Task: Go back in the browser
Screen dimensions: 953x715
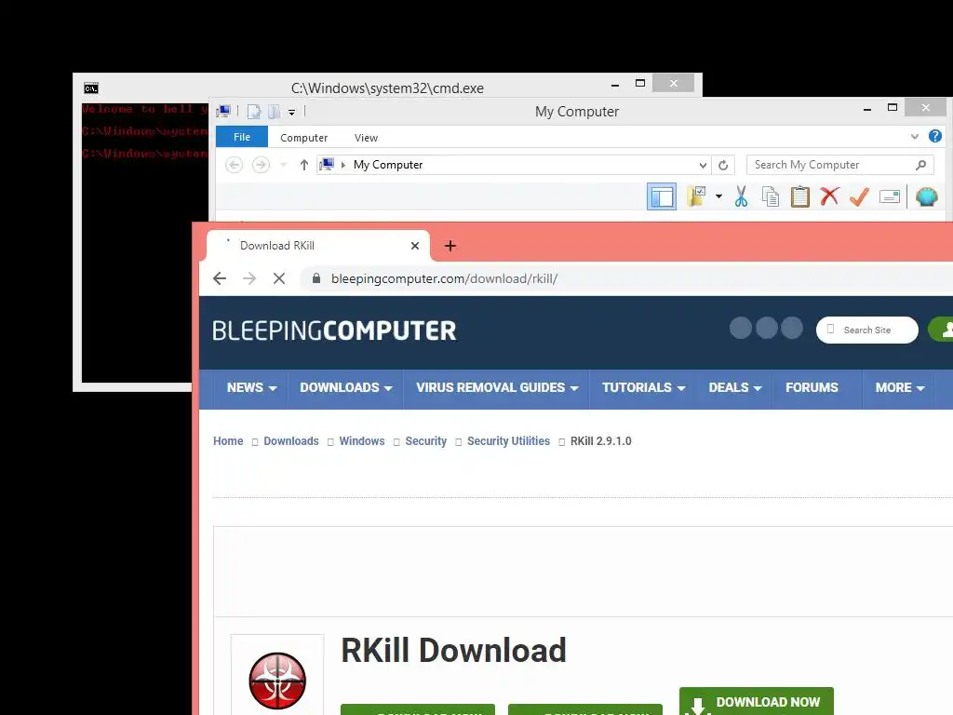Action: [x=220, y=278]
